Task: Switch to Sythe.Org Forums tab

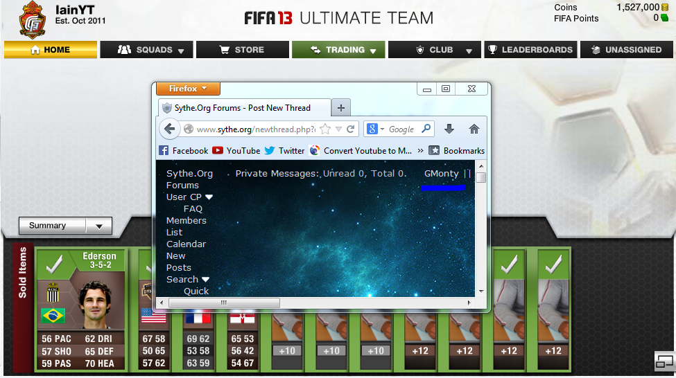Action: tap(245, 107)
